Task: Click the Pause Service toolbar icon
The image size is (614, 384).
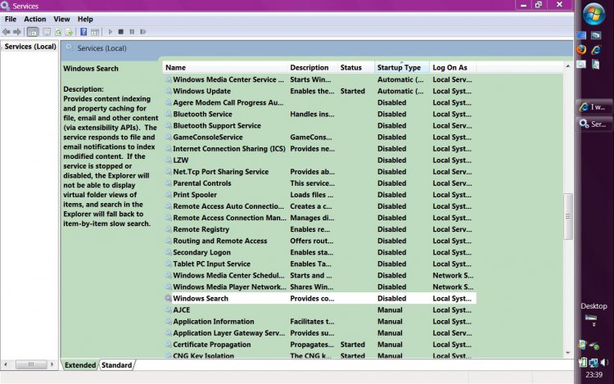Action: (132, 32)
